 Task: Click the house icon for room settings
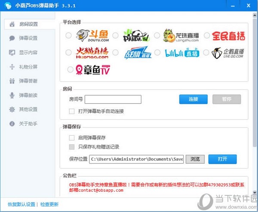[12, 24]
